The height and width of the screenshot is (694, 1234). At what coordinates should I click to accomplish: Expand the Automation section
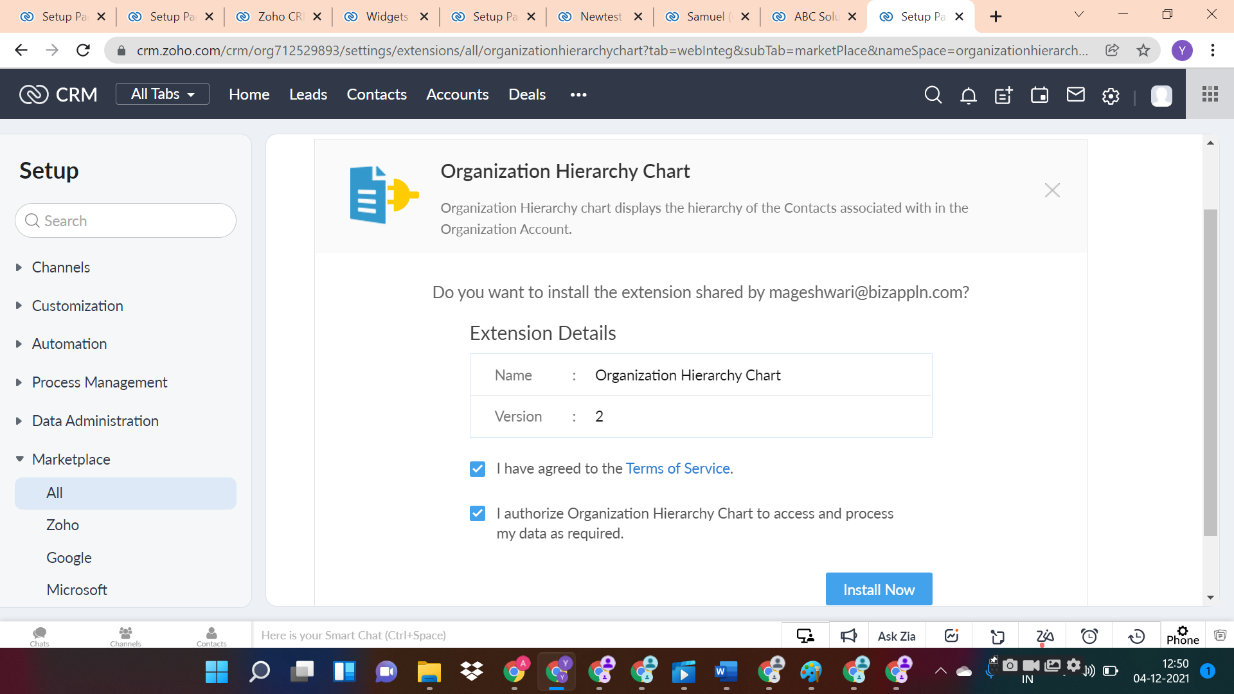pyautogui.click(x=69, y=344)
